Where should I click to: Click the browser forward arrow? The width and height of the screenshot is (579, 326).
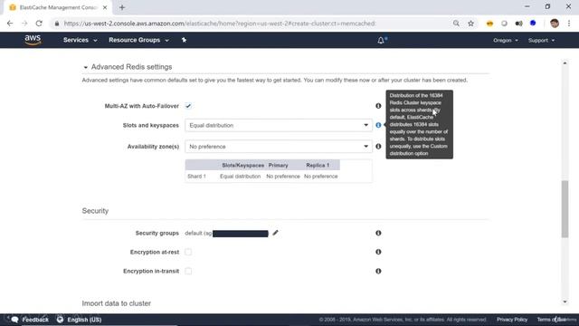pos(24,24)
